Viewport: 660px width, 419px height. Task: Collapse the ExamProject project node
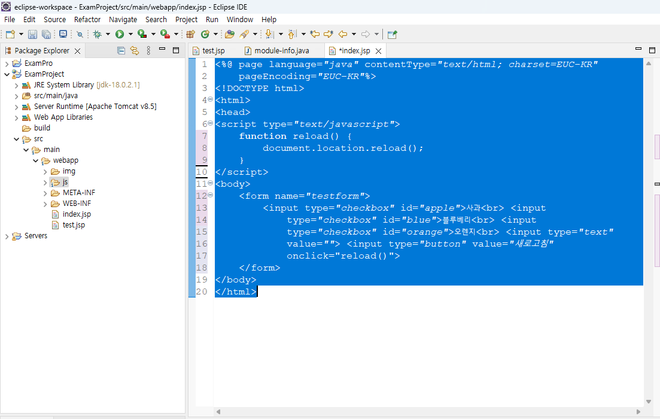coord(7,74)
